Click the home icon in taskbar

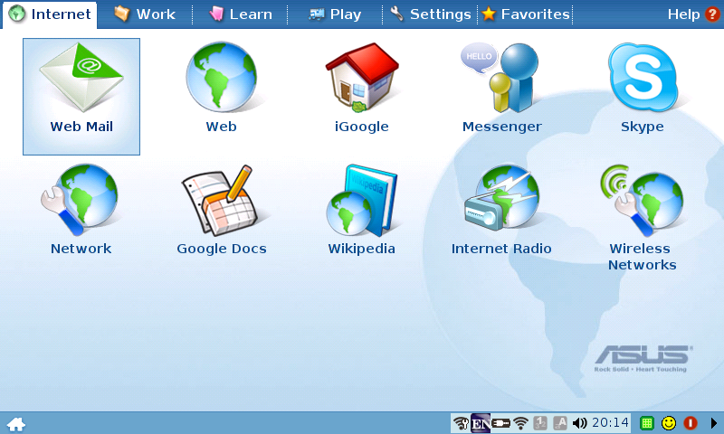pyautogui.click(x=16, y=424)
